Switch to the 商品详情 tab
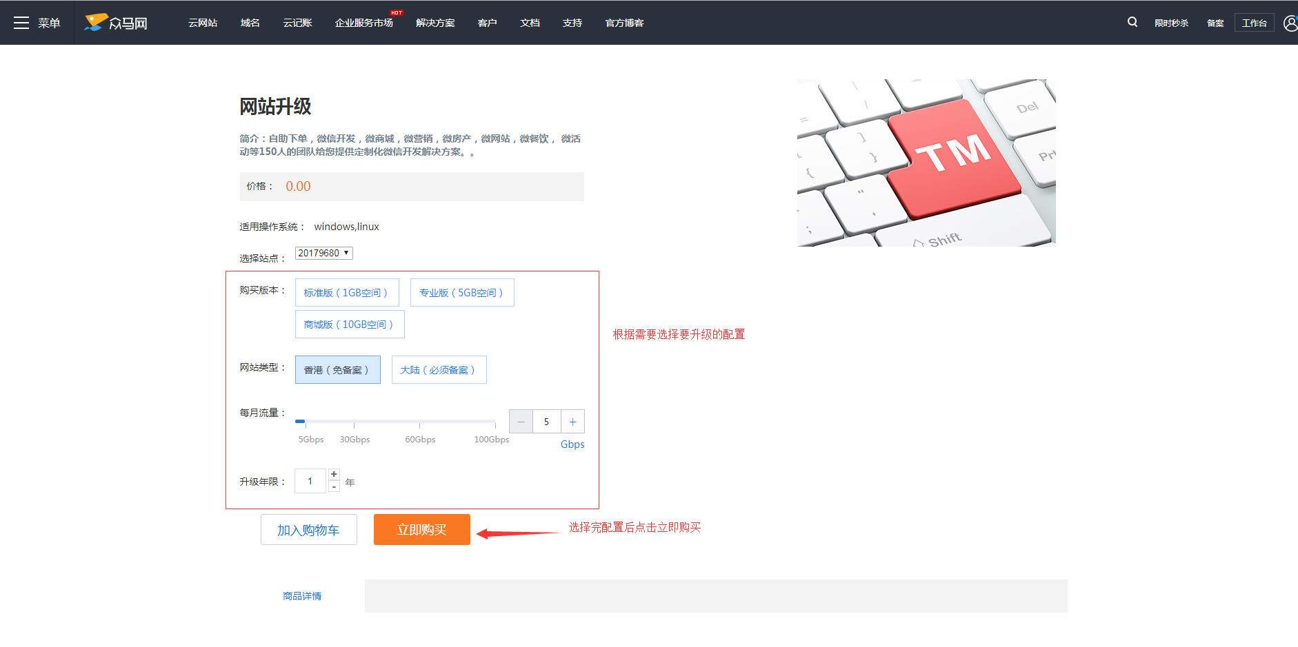 [302, 596]
